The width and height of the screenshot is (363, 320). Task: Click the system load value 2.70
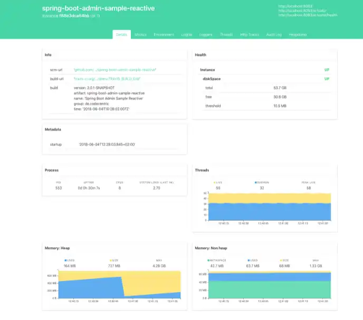click(157, 188)
